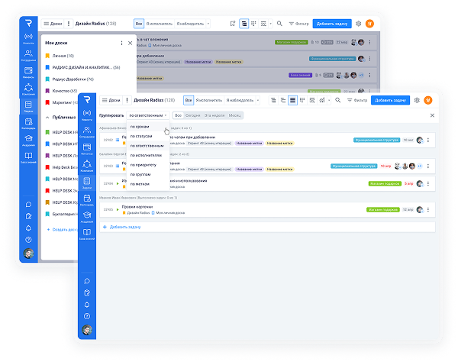
Task: Choose 'по статусам' grouping option
Action: [x=142, y=135]
